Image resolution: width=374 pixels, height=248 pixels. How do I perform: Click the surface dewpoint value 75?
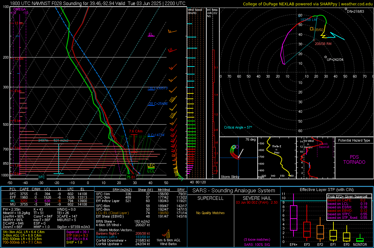(x=129, y=177)
